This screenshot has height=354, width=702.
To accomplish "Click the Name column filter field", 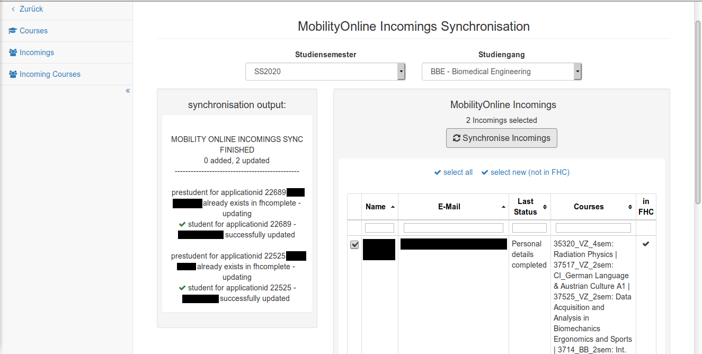I will point(379,228).
